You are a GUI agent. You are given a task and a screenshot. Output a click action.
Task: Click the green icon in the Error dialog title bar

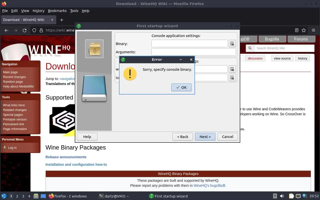(123, 59)
